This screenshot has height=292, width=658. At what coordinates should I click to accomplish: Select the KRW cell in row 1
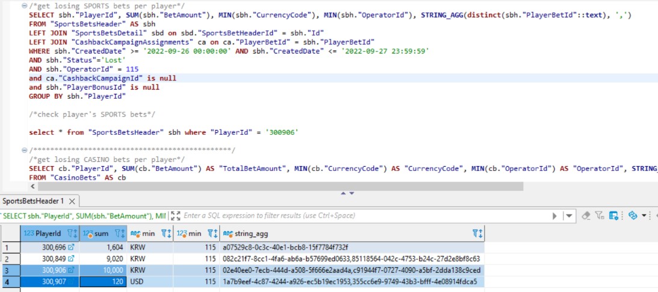pos(151,247)
